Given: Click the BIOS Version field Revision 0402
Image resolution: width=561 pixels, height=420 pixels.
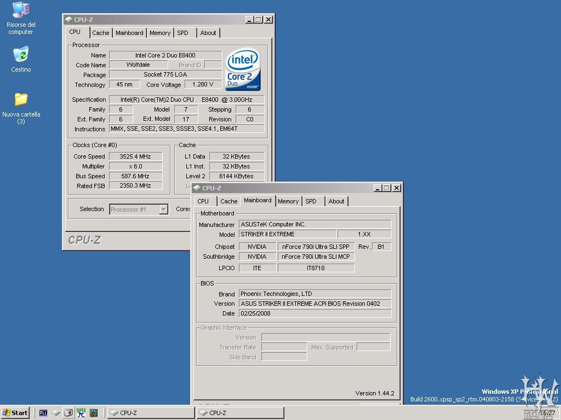Looking at the screenshot, I should tap(315, 304).
